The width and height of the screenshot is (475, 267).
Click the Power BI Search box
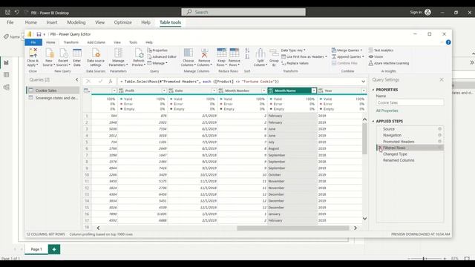coord(243,12)
